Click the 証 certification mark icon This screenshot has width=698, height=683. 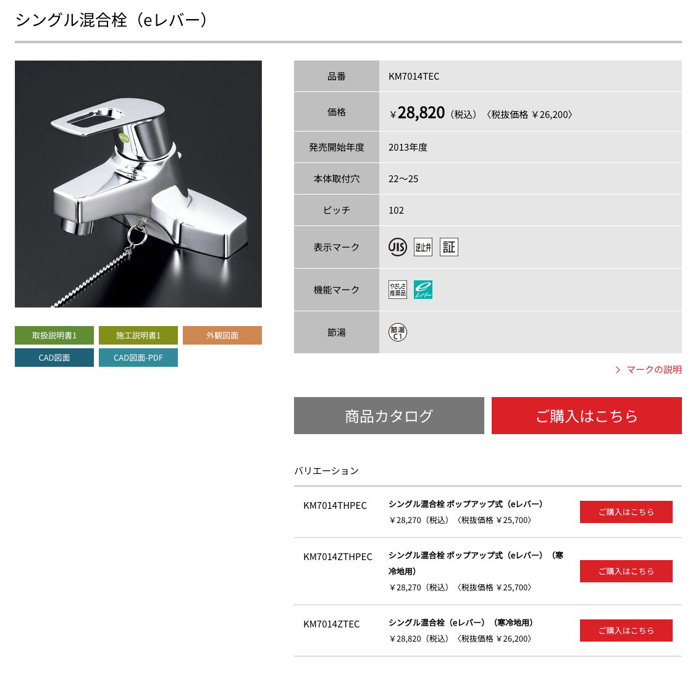tap(448, 247)
